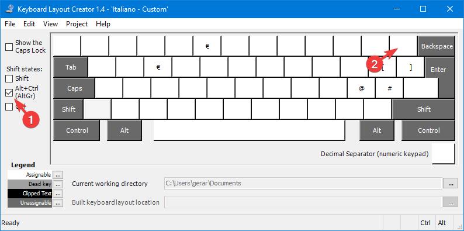Open Assignable legend color options button
This screenshot has height=231, width=464.
pos(58,175)
